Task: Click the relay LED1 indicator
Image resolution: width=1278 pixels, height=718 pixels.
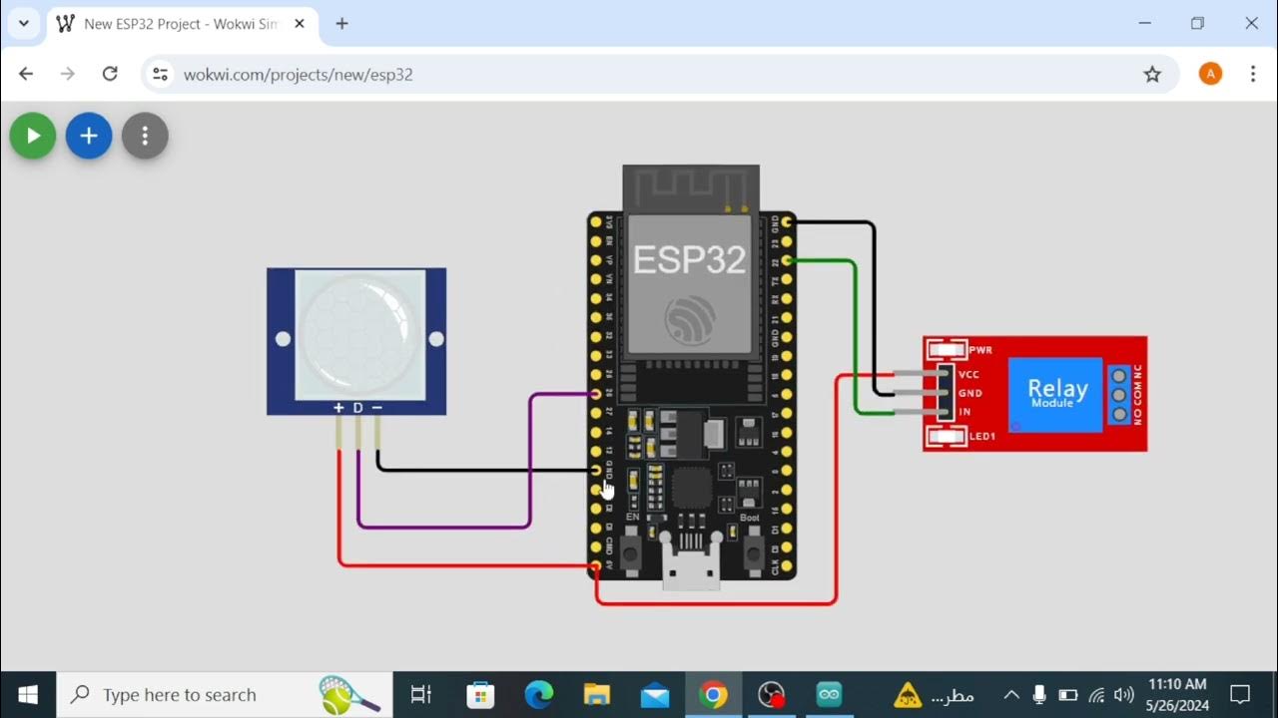Action: (x=947, y=436)
